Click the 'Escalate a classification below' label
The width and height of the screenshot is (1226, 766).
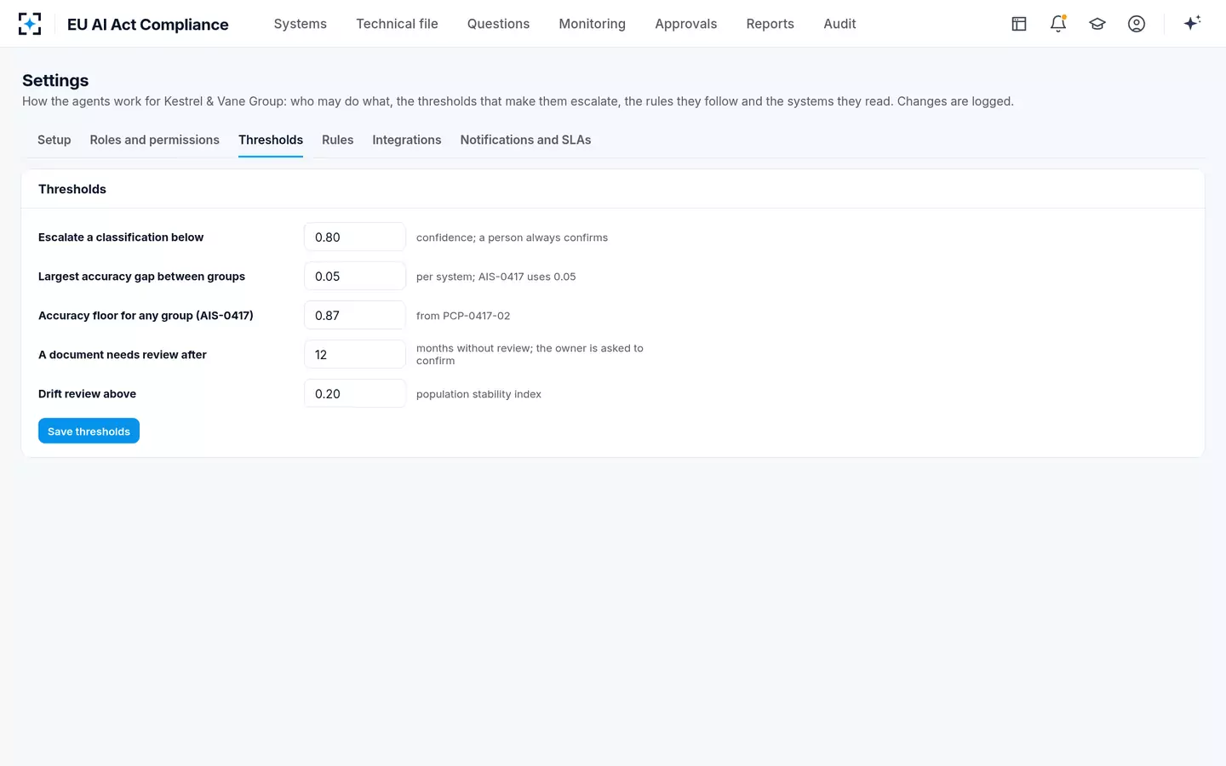click(121, 237)
